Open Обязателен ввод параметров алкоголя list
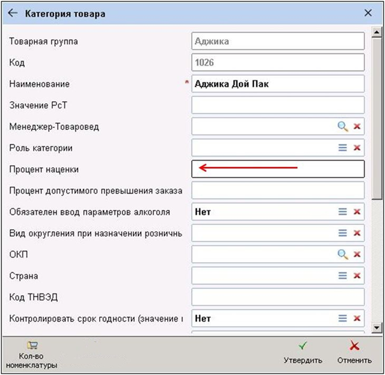 click(342, 212)
